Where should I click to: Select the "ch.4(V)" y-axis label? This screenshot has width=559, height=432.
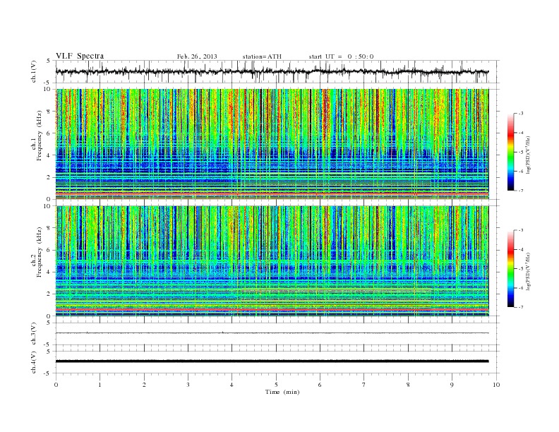[34, 362]
